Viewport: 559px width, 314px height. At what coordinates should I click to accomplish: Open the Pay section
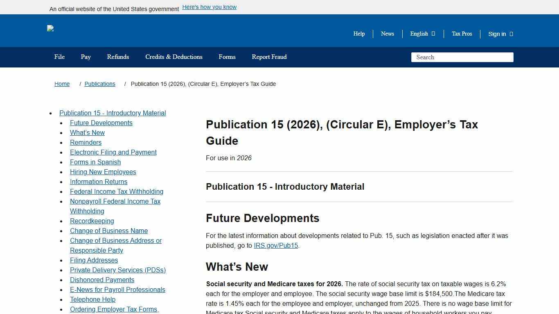pos(86,57)
